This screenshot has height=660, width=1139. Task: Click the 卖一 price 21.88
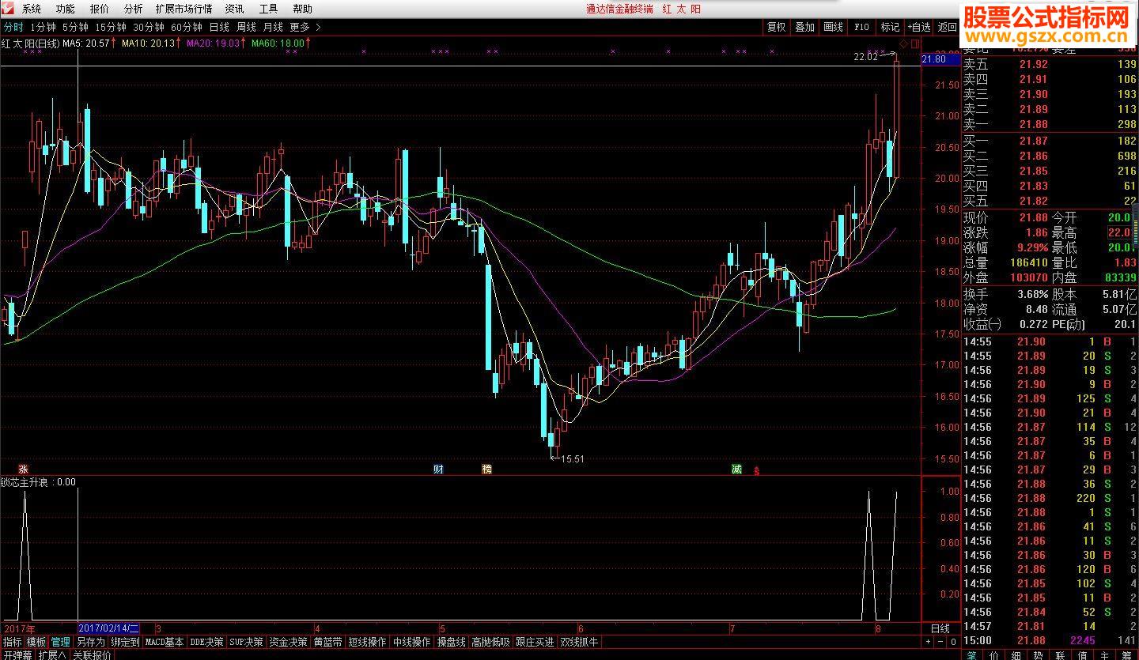[x=1033, y=124]
